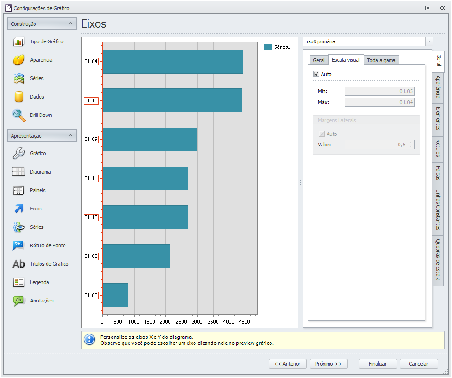Open the EixoX primária axis dropdown
The height and width of the screenshot is (378, 452).
point(429,41)
